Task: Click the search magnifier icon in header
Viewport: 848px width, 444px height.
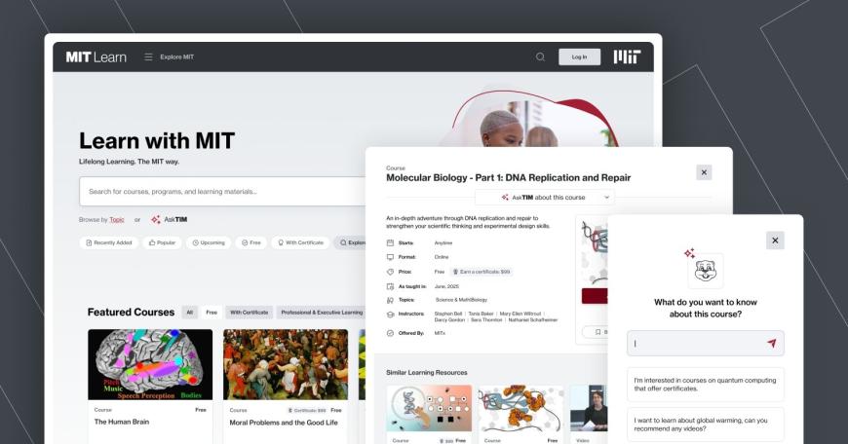Action: [x=540, y=56]
